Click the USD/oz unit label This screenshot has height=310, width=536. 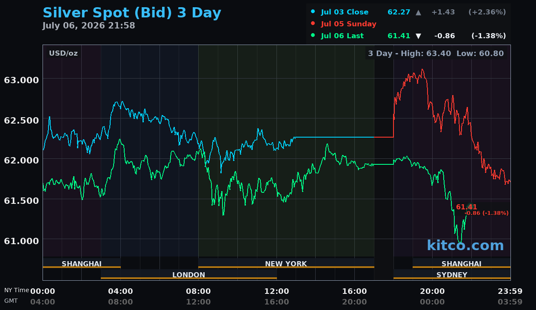click(63, 54)
